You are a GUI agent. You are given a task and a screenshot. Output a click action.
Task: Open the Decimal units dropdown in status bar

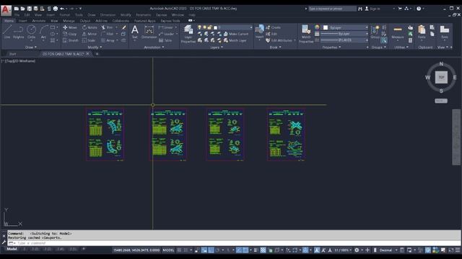coord(388,250)
